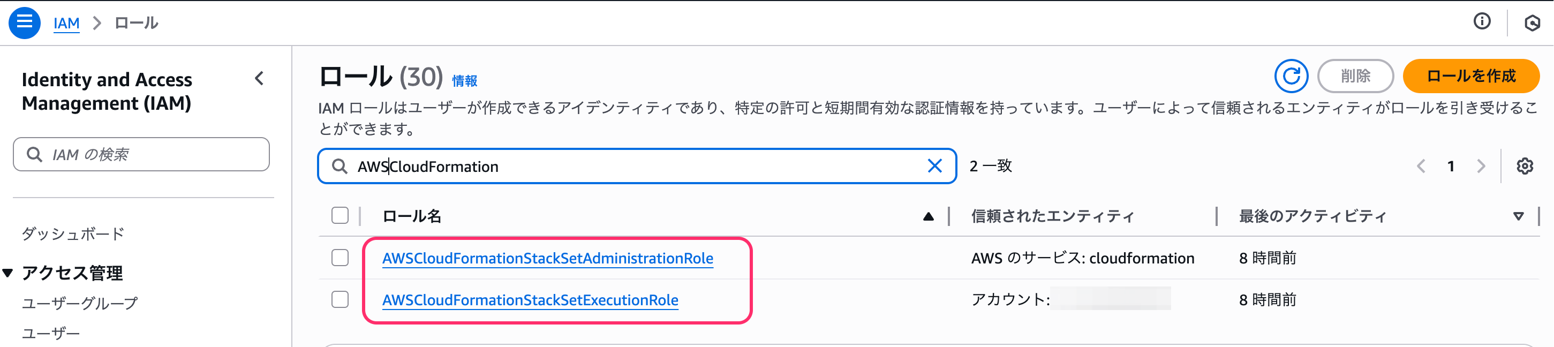1554x347 pixels.
Task: Go to next page with the right arrow
Action: pyautogui.click(x=1482, y=166)
